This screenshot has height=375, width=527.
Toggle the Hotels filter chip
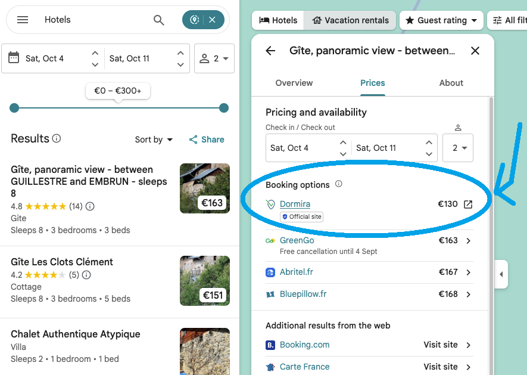278,20
